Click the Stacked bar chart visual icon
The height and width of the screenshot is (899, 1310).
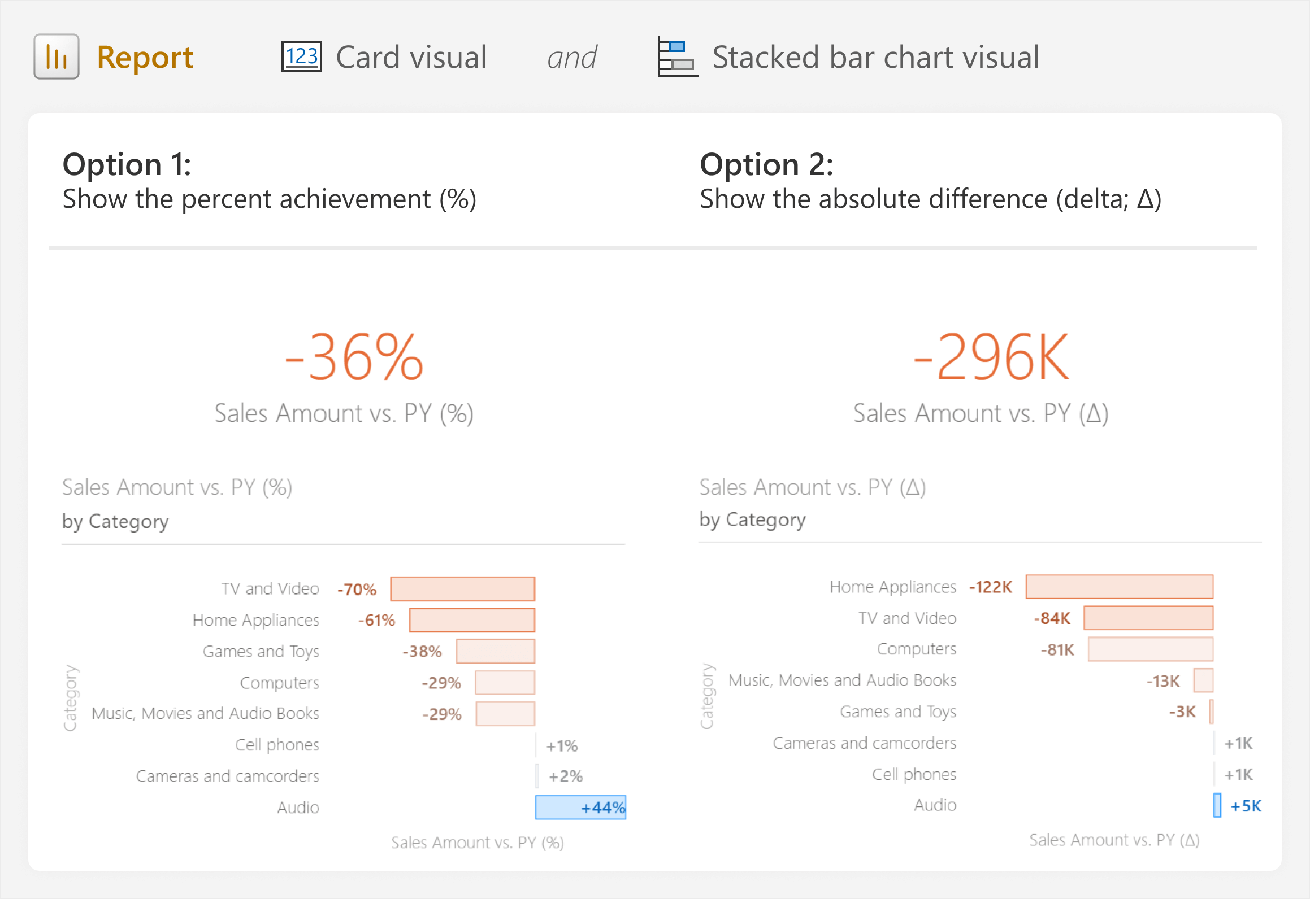point(678,56)
